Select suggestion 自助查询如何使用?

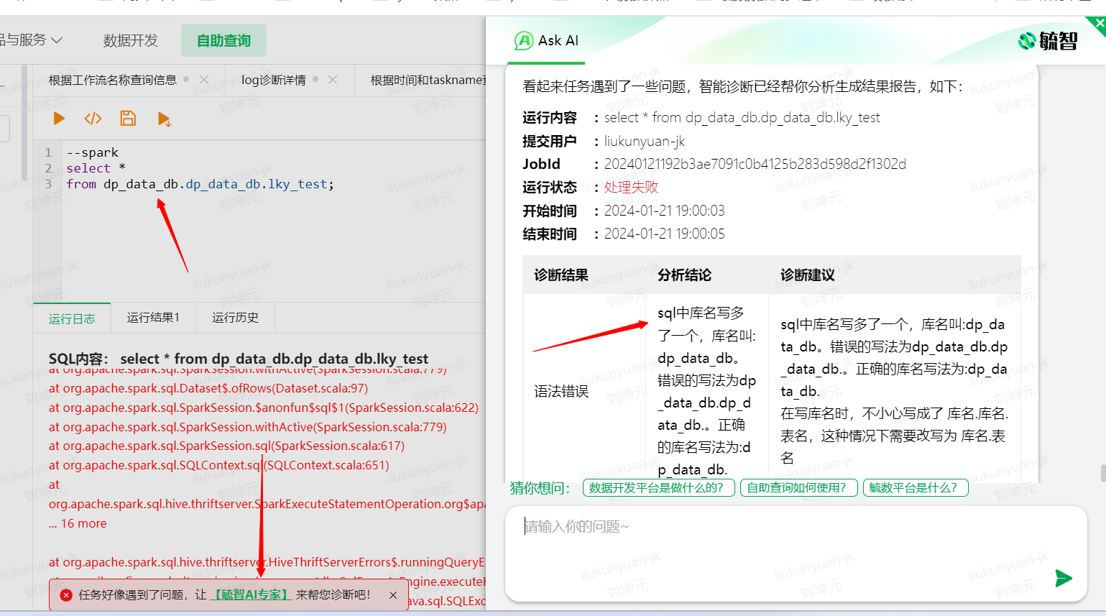pyautogui.click(x=798, y=488)
